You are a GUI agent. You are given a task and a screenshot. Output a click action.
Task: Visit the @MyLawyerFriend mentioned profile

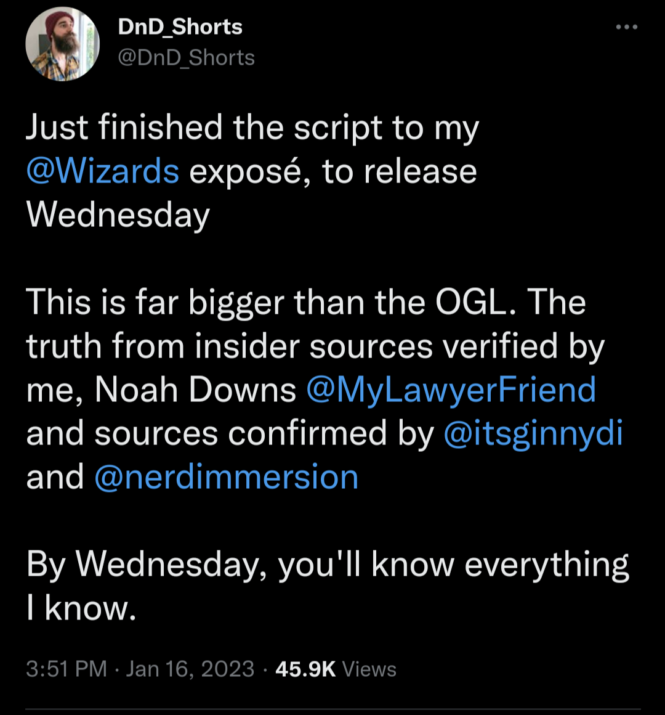click(x=451, y=390)
